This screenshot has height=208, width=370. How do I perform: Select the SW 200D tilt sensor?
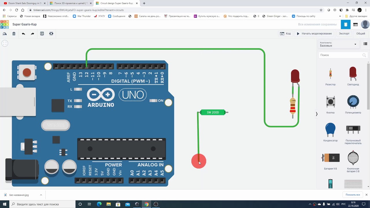pos(213,112)
